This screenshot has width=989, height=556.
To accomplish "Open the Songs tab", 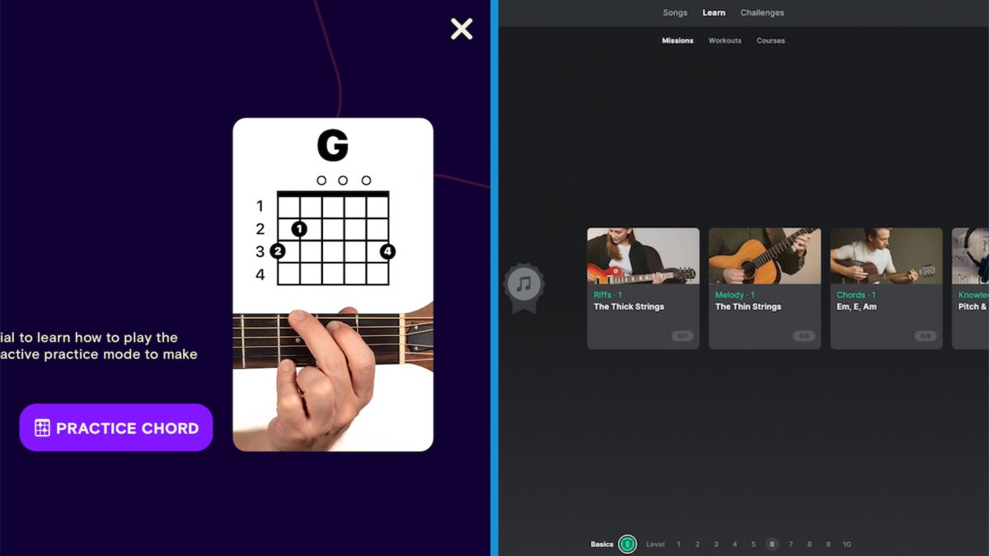I will [675, 12].
